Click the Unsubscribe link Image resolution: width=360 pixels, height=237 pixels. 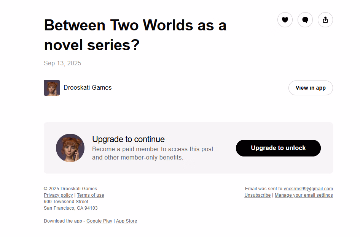[257, 195]
